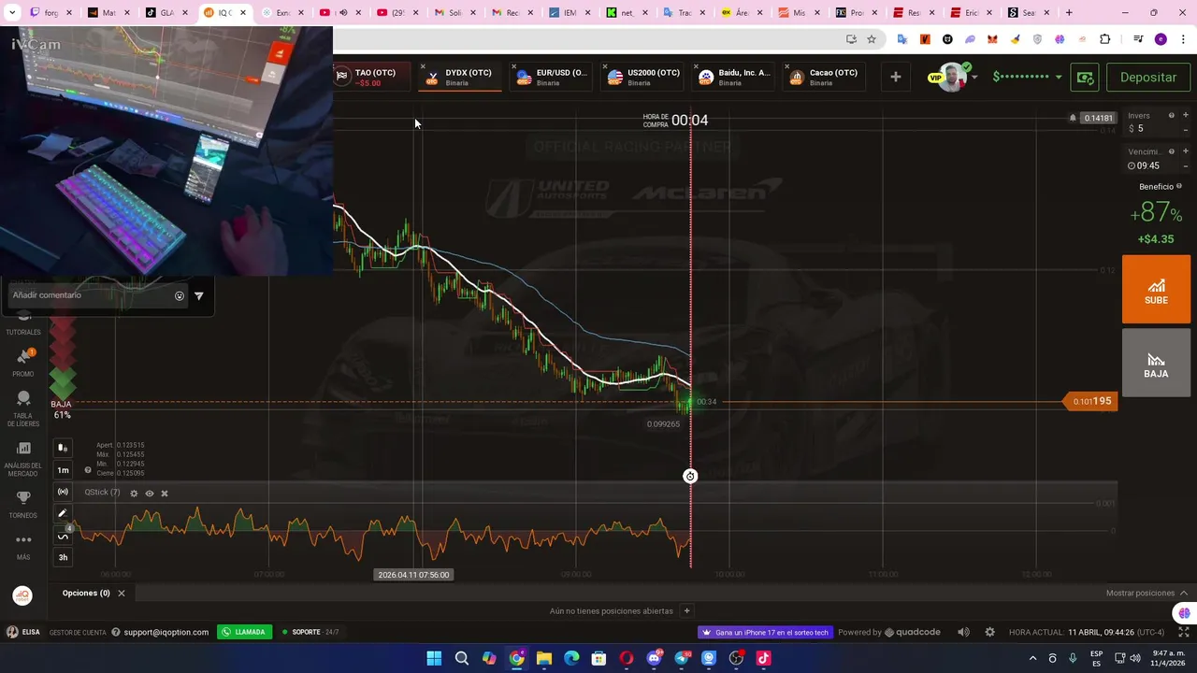
Task: Click the BAJA put button
Action: (x=1156, y=363)
